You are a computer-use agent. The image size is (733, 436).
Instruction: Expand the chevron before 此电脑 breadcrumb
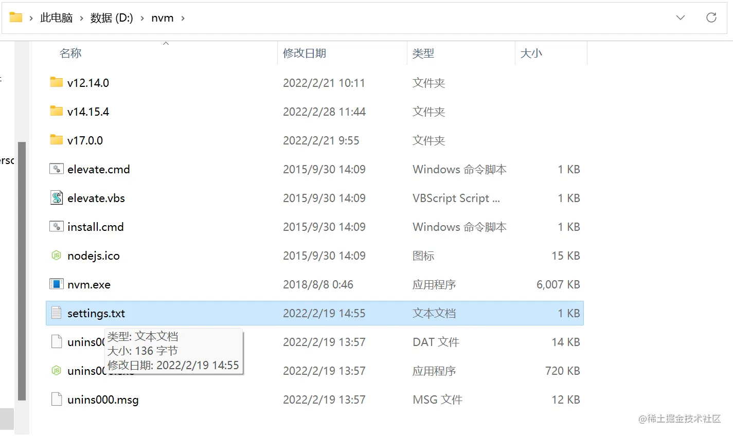pyautogui.click(x=31, y=18)
